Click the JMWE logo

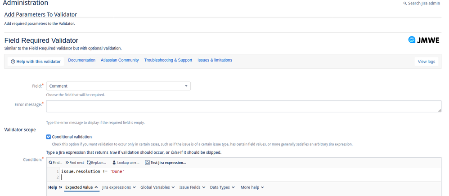tap(423, 40)
